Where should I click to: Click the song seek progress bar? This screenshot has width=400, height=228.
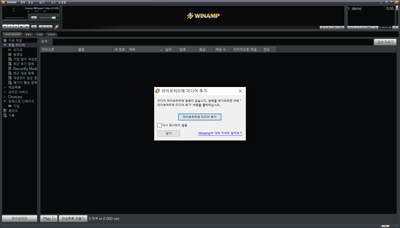(31, 22)
